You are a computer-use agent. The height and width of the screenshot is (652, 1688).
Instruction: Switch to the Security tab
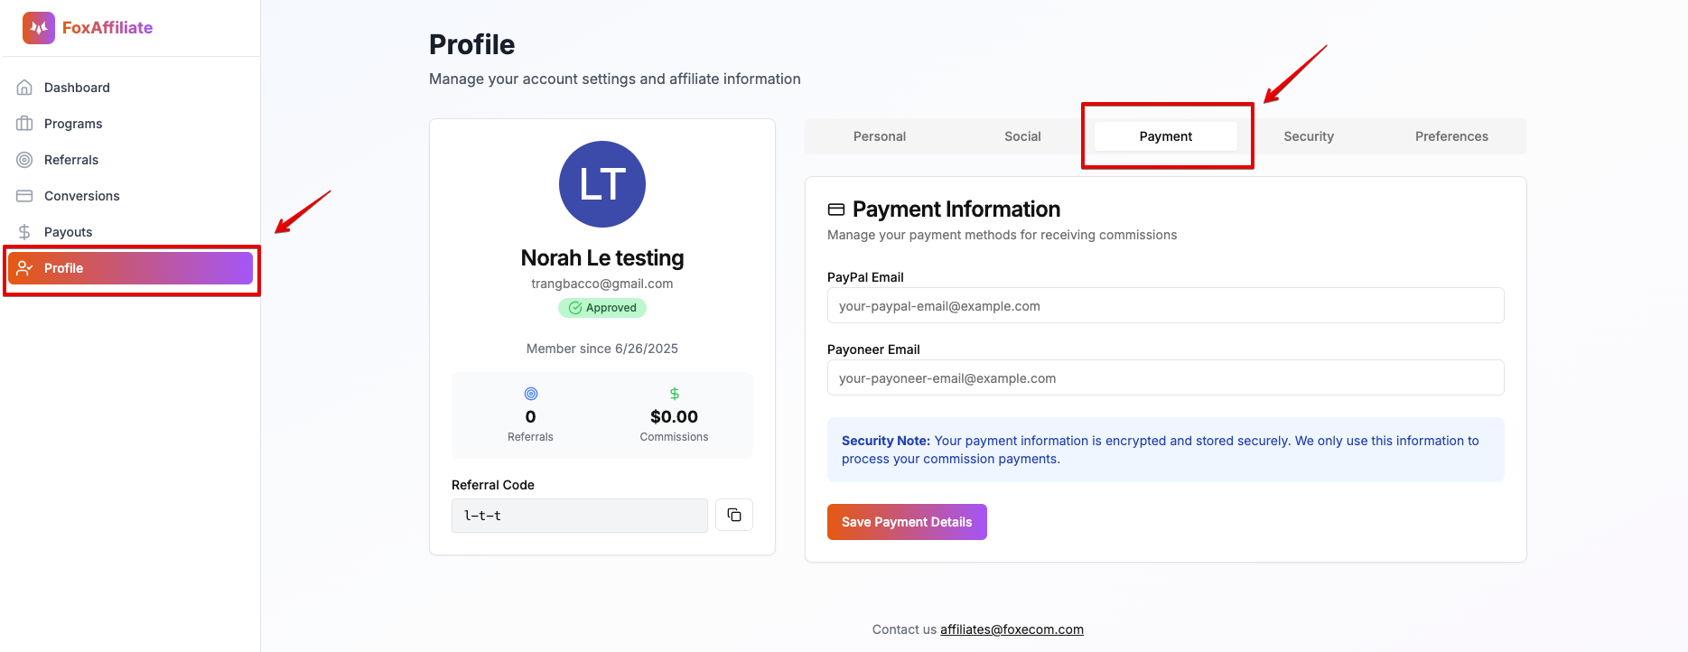(1309, 136)
